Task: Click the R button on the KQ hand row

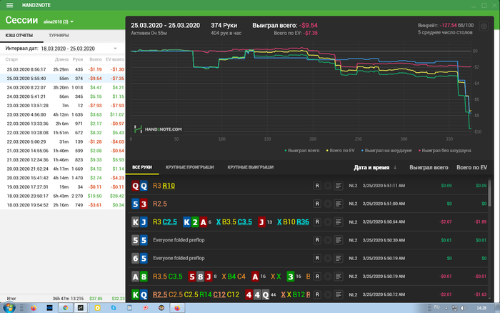Action: [317, 294]
